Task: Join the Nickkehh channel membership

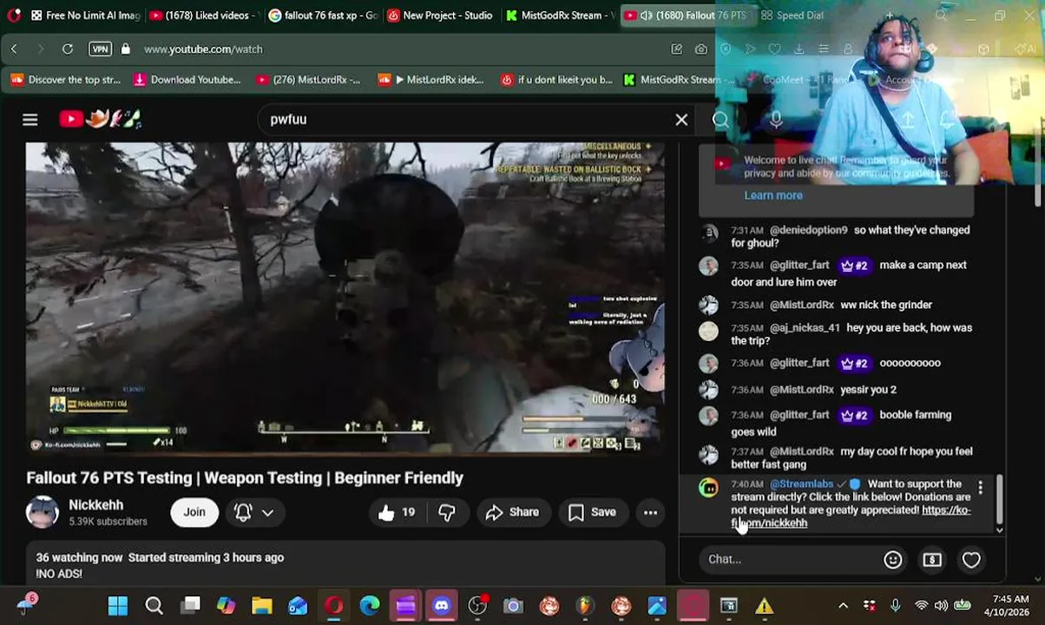Action: click(194, 512)
